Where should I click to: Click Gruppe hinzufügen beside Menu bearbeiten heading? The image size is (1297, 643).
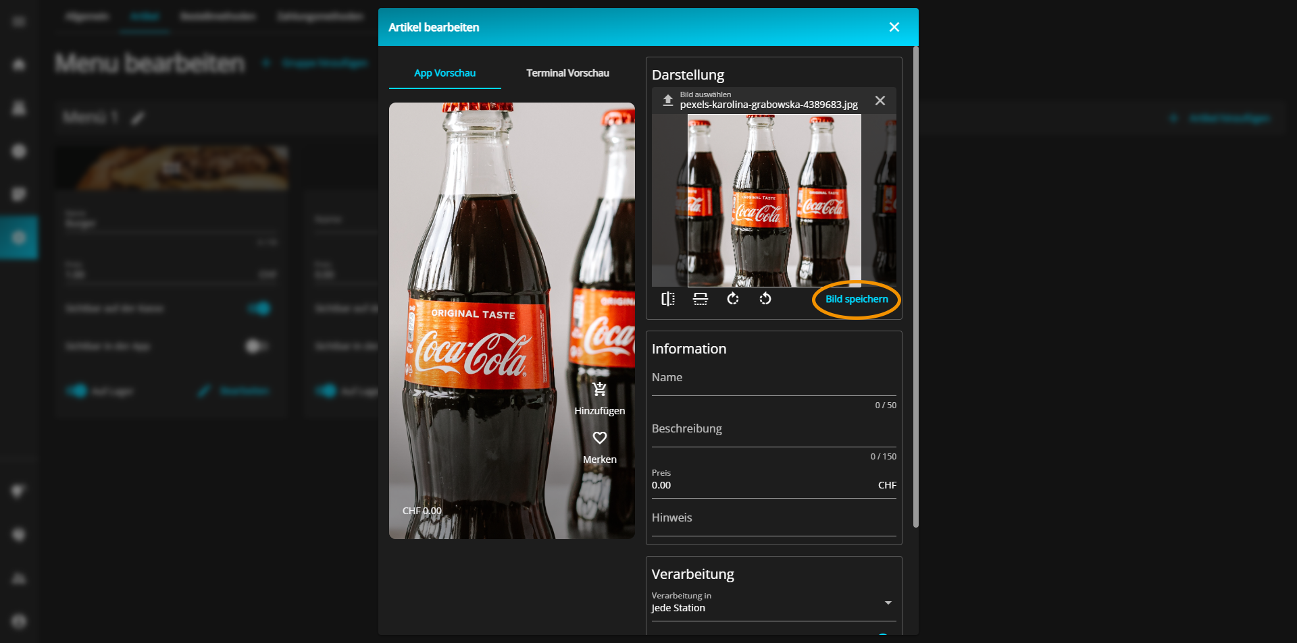pyautogui.click(x=316, y=63)
